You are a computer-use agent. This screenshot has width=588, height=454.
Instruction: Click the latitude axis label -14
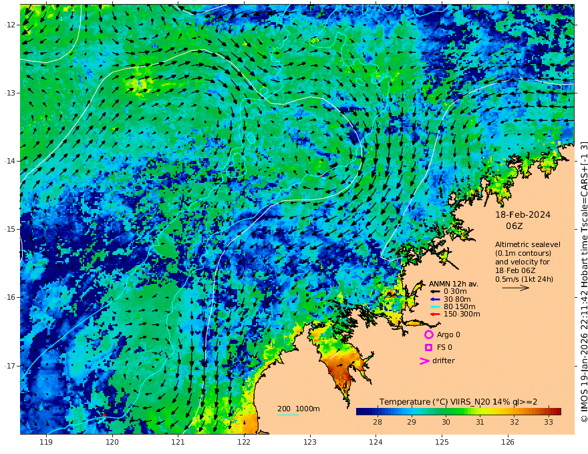coord(10,161)
